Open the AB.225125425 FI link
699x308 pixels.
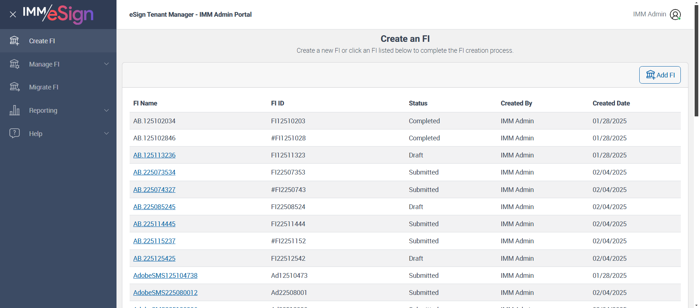[x=154, y=259]
